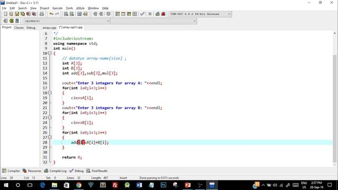The width and height of the screenshot is (338, 190).
Task: Open the bottom panel Debug tab
Action: tap(76, 171)
